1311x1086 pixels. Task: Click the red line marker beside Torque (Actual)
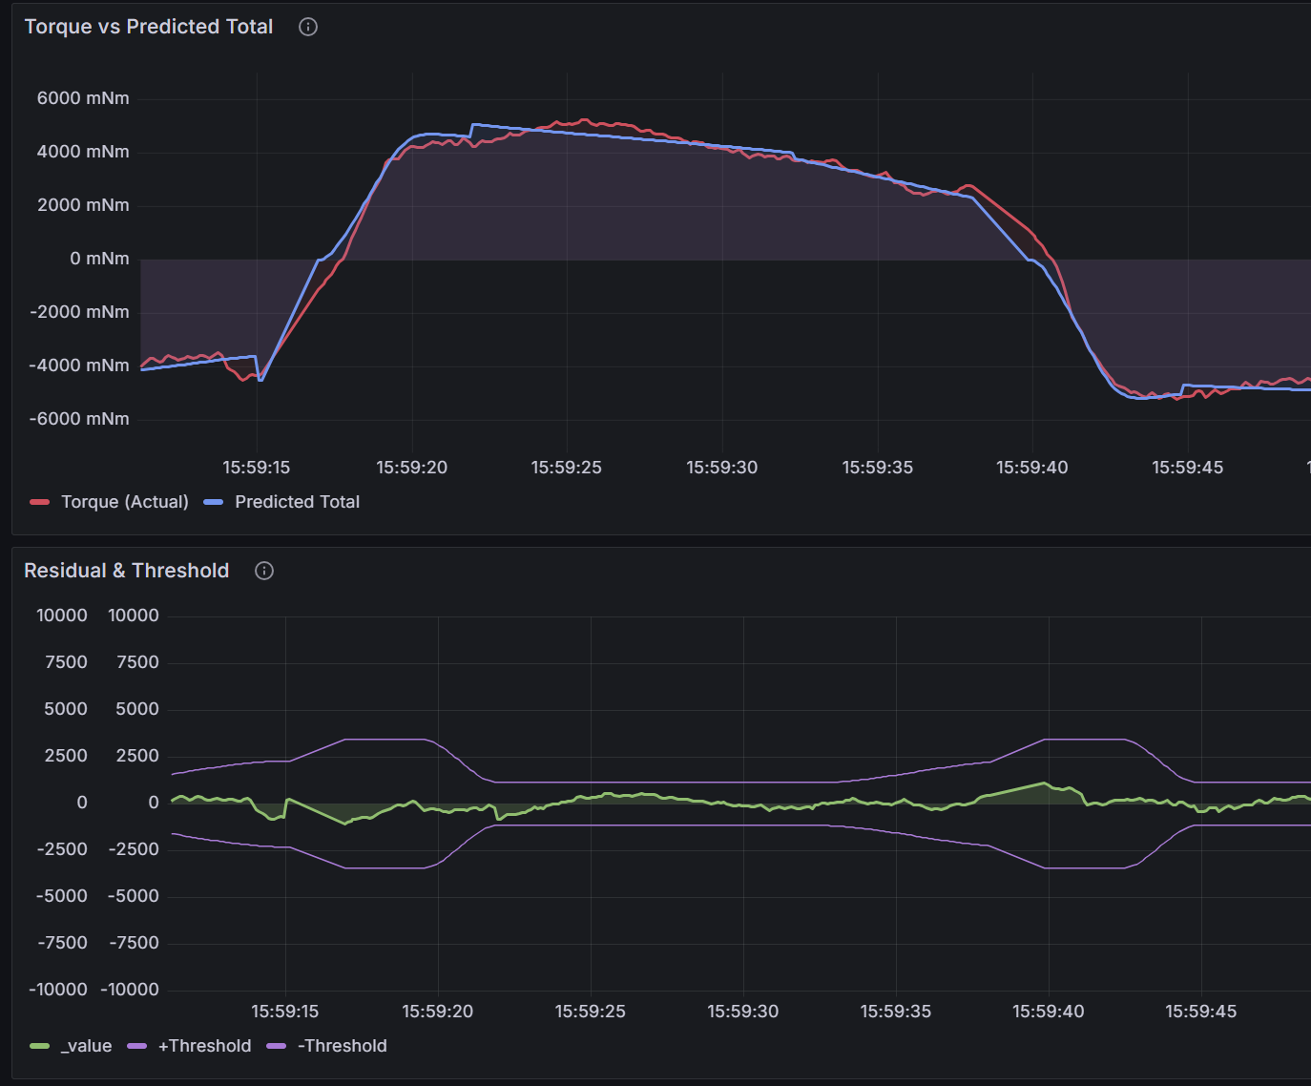(x=40, y=501)
